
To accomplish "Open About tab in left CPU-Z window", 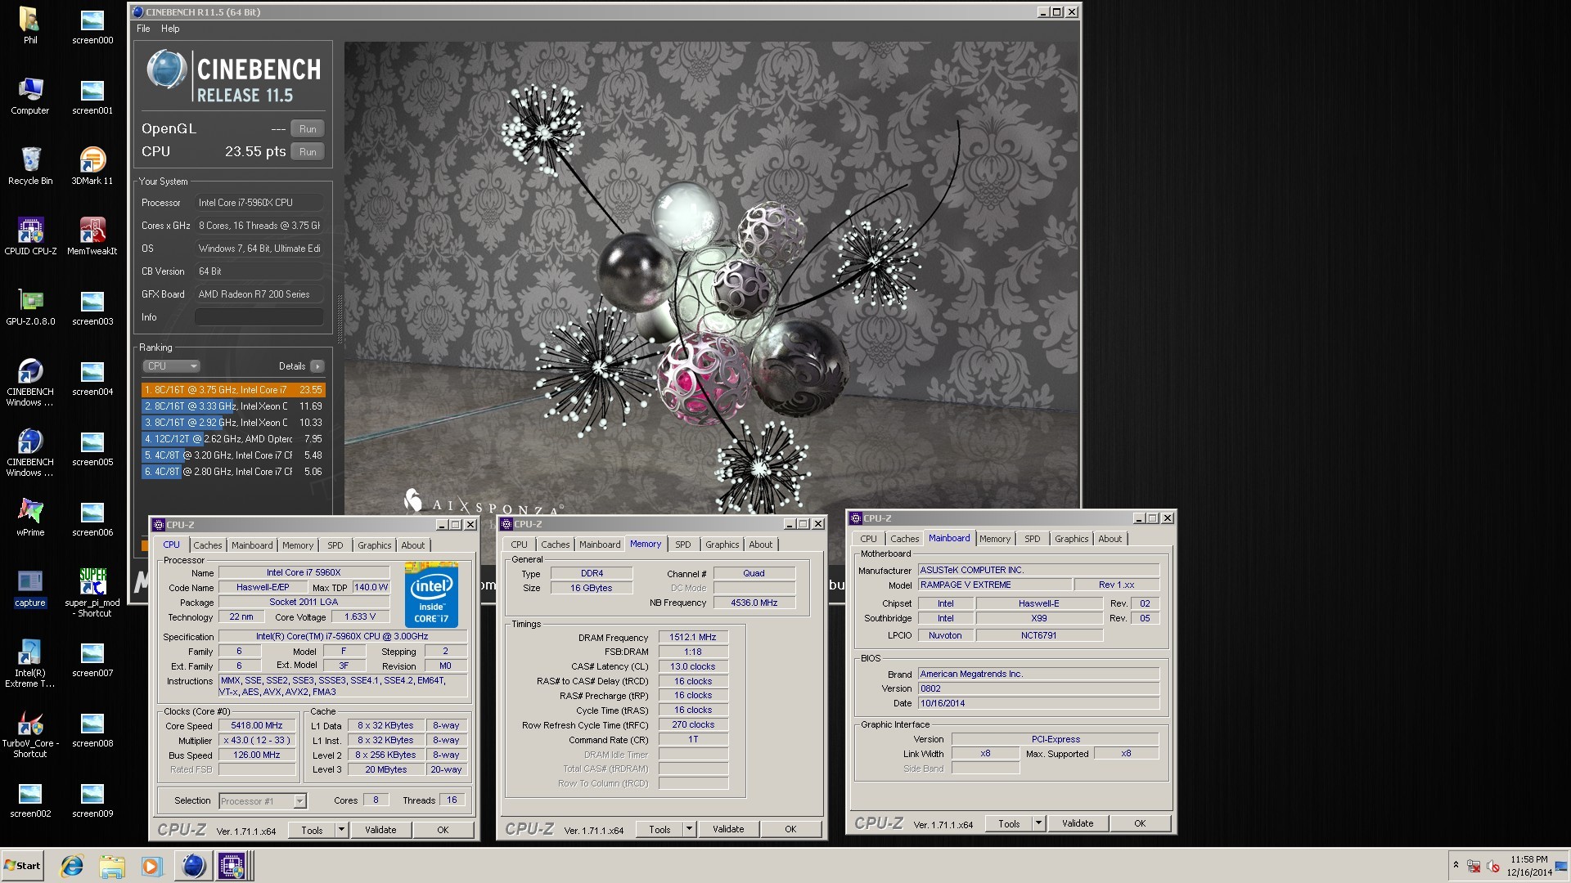I will click(413, 545).
